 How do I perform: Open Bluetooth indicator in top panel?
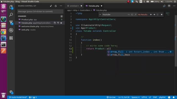(x=144, y=2)
